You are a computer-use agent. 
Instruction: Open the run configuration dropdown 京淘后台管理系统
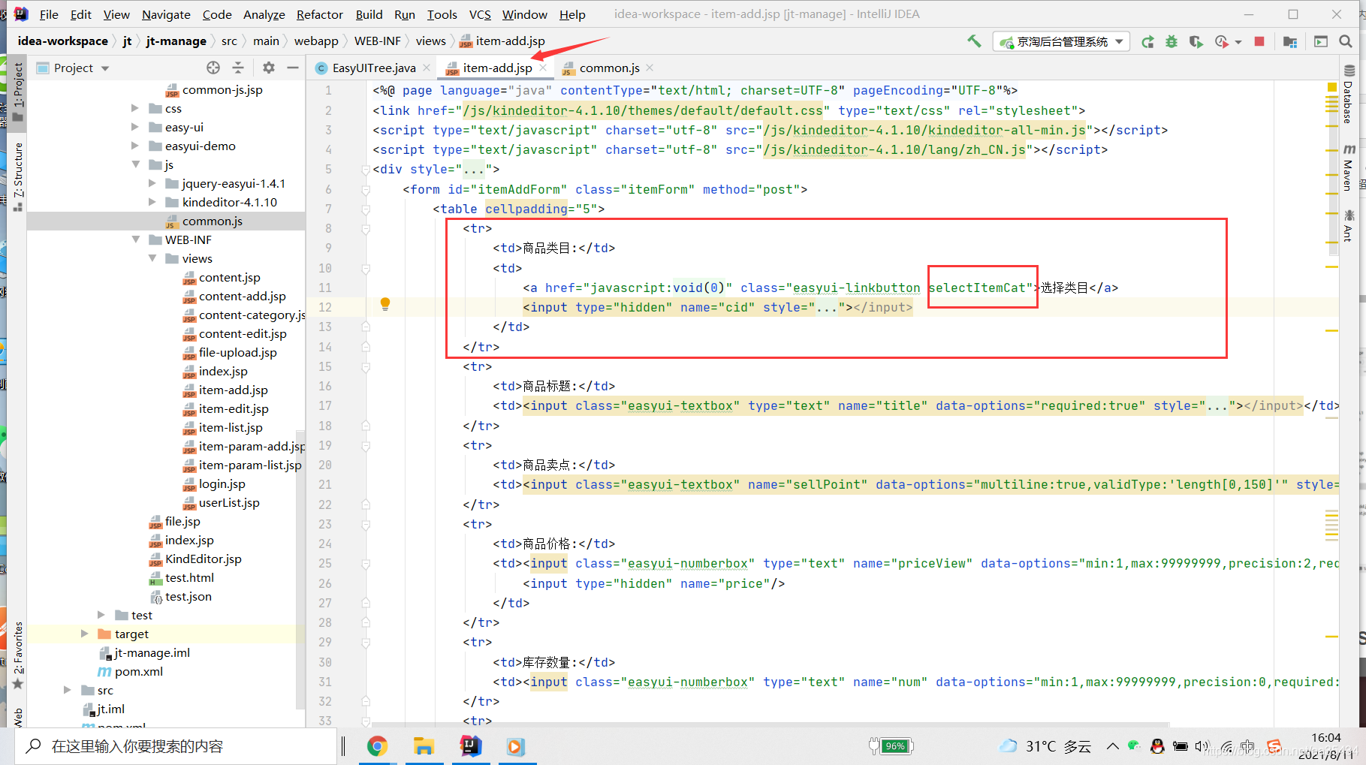tap(1061, 42)
